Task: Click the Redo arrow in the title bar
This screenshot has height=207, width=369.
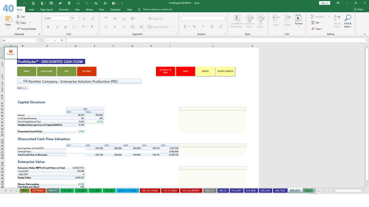Action: click(24, 3)
